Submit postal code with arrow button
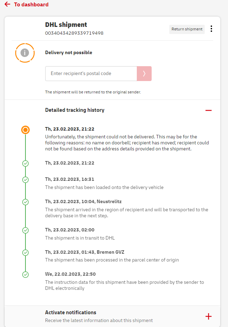228x327 pixels. [144, 74]
